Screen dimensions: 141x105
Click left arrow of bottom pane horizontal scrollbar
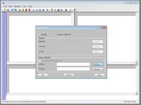point(8,94)
